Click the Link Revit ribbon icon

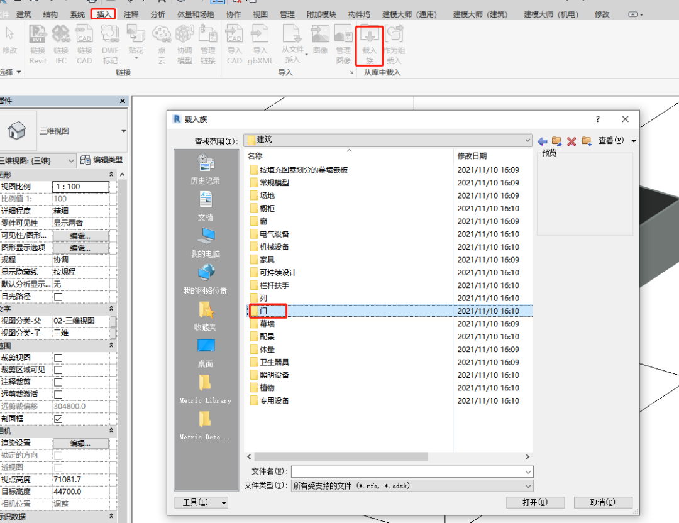[x=38, y=45]
